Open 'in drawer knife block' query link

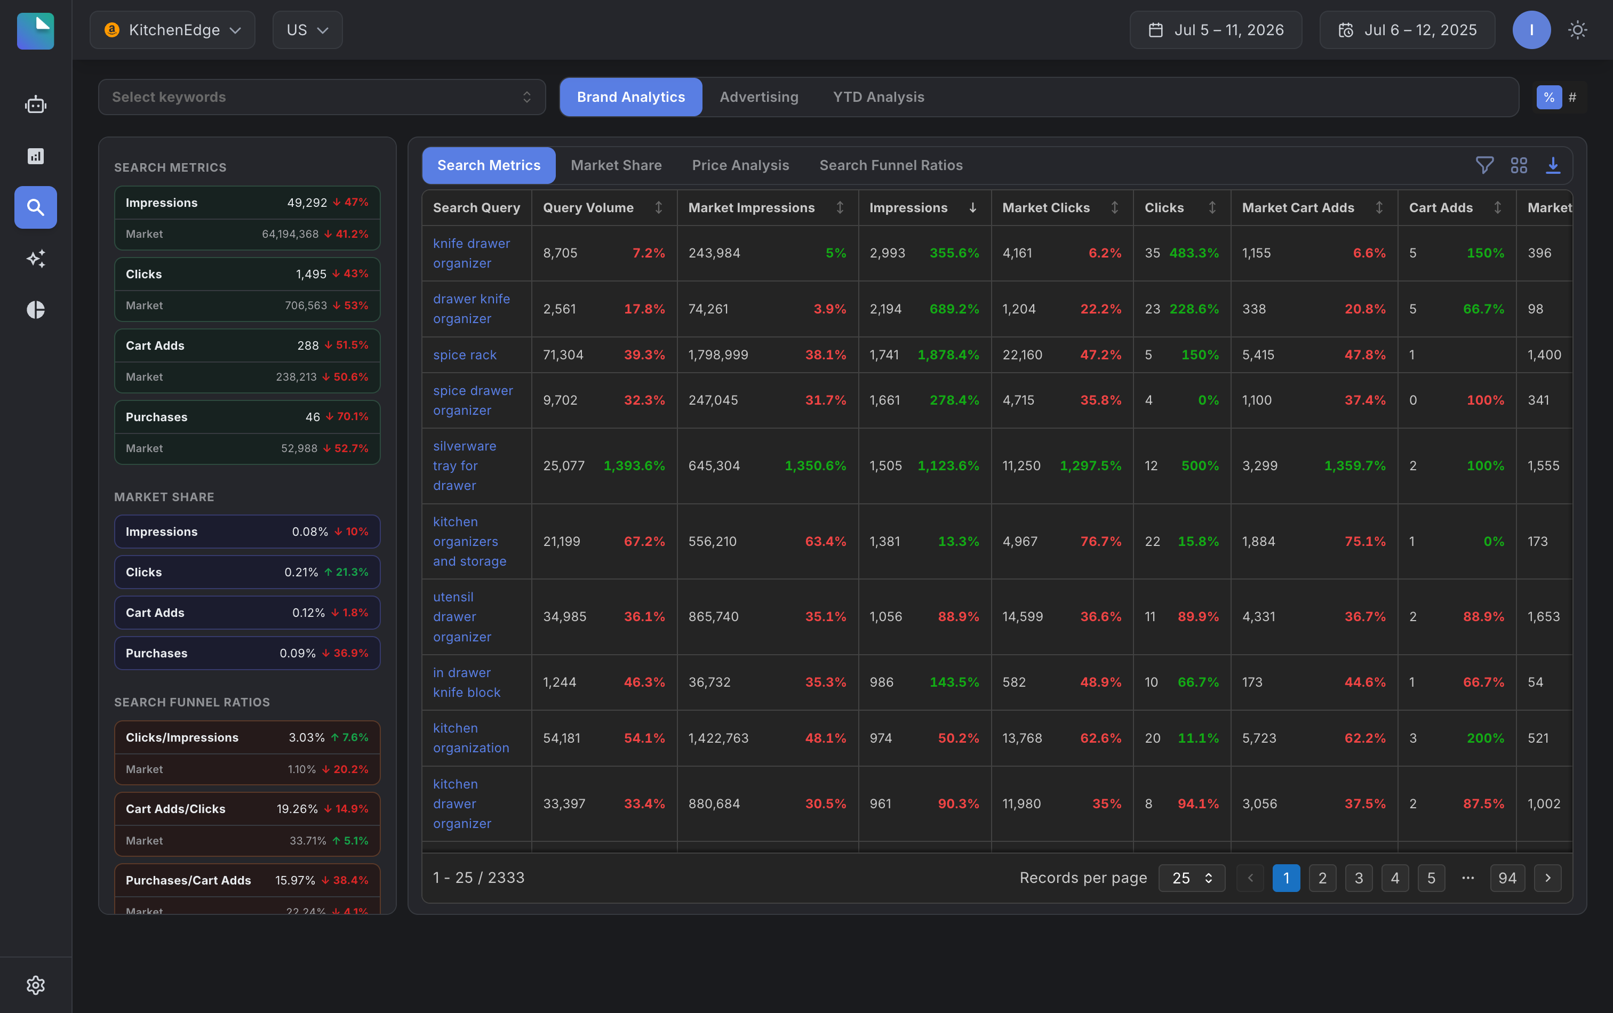[466, 682]
